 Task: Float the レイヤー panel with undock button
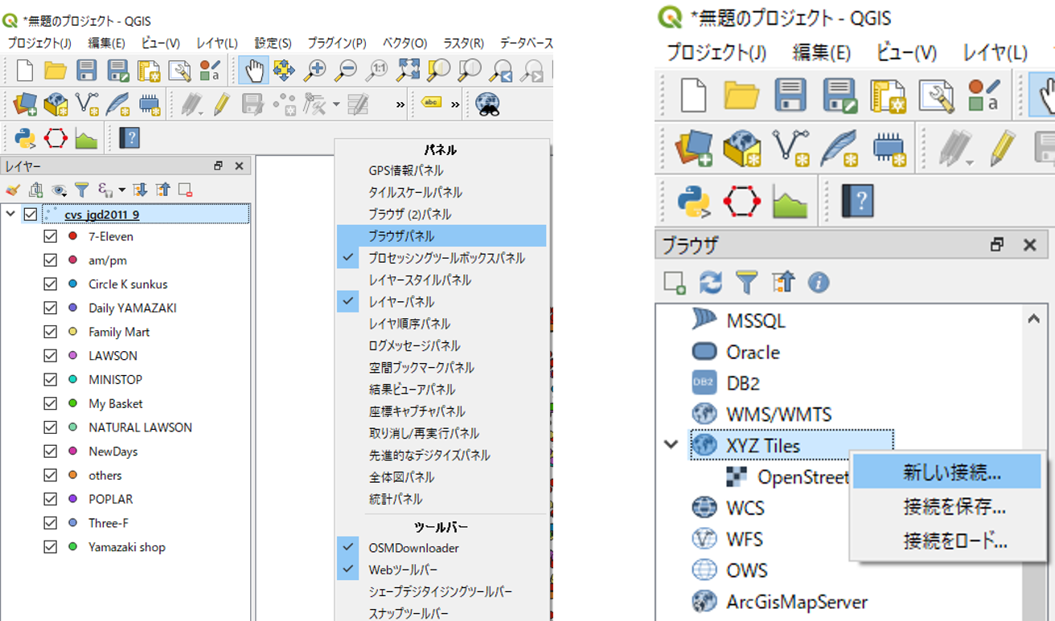click(219, 165)
